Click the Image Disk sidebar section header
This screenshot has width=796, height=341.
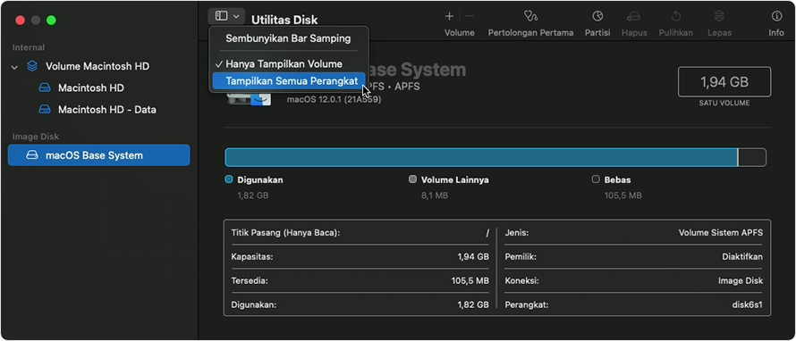pos(36,137)
